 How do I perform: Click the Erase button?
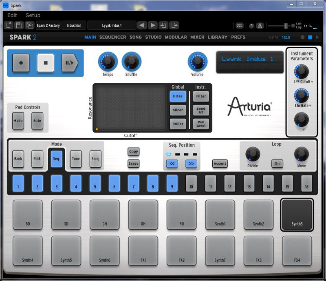click(x=134, y=164)
